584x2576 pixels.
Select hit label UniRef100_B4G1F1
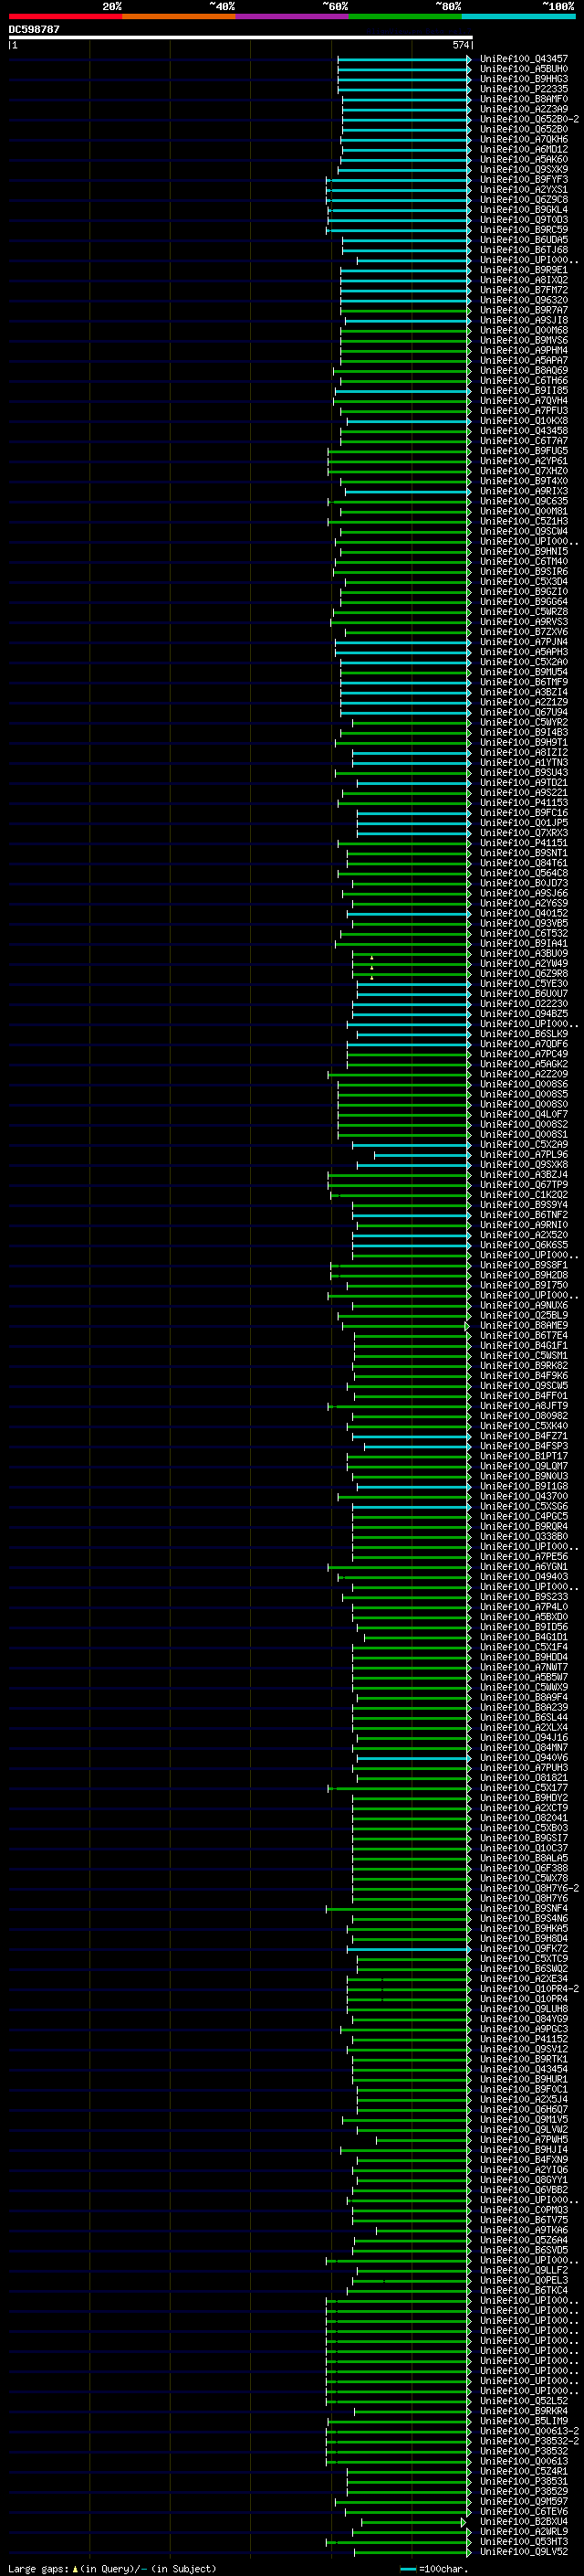tap(523, 1346)
